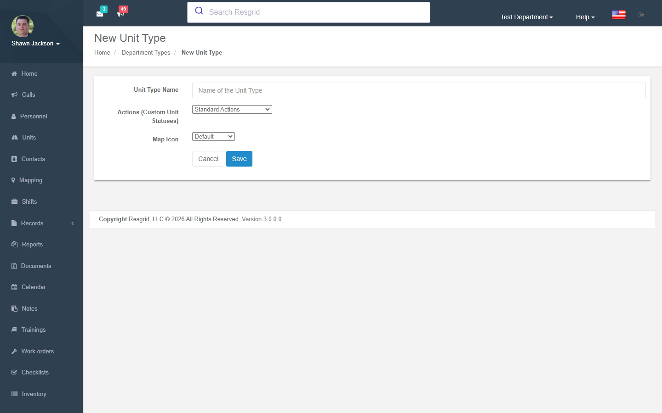Viewport: 662px width, 413px height.
Task: Open Documents in the sidebar
Action: coord(36,266)
